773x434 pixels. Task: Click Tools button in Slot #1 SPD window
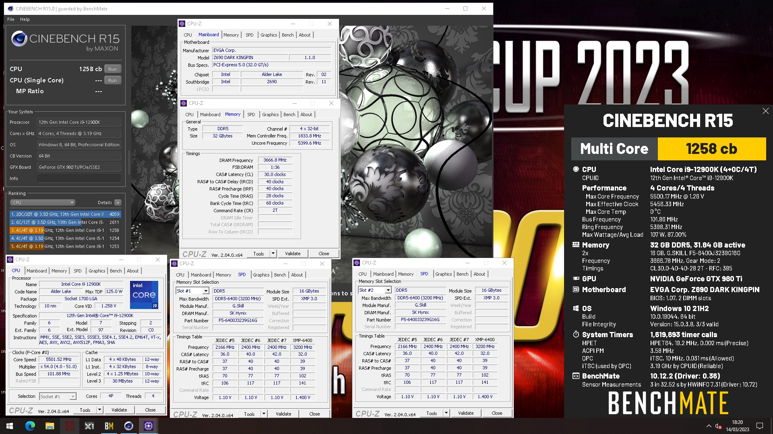pos(249,414)
